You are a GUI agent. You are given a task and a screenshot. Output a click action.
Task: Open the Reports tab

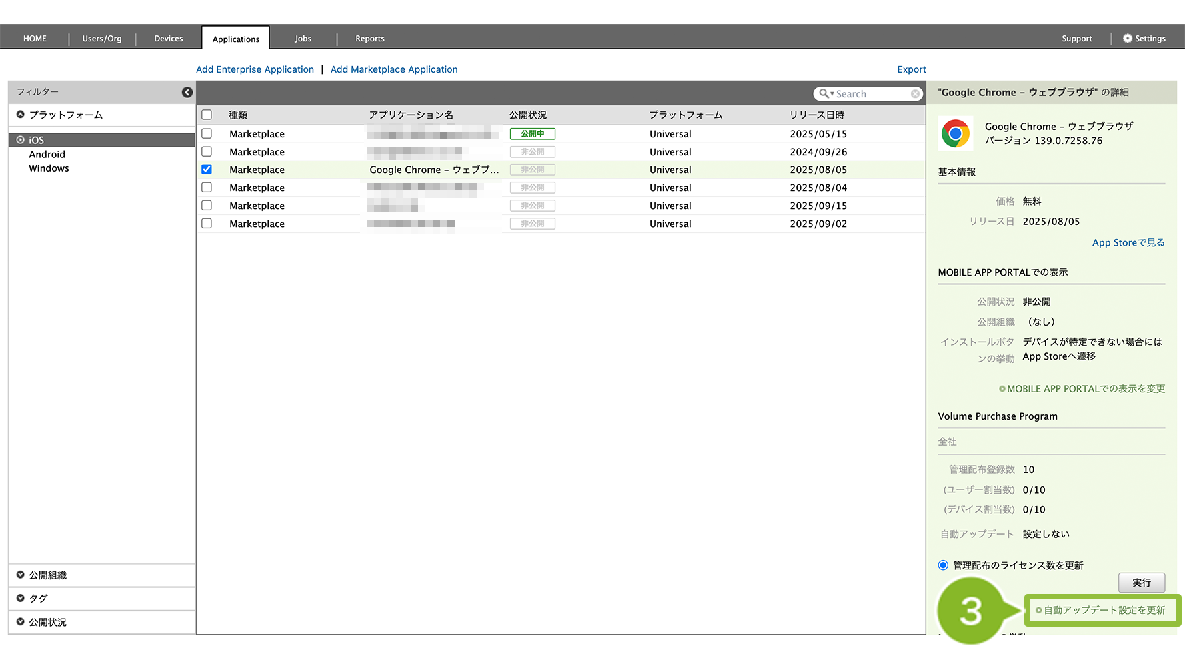click(x=369, y=39)
